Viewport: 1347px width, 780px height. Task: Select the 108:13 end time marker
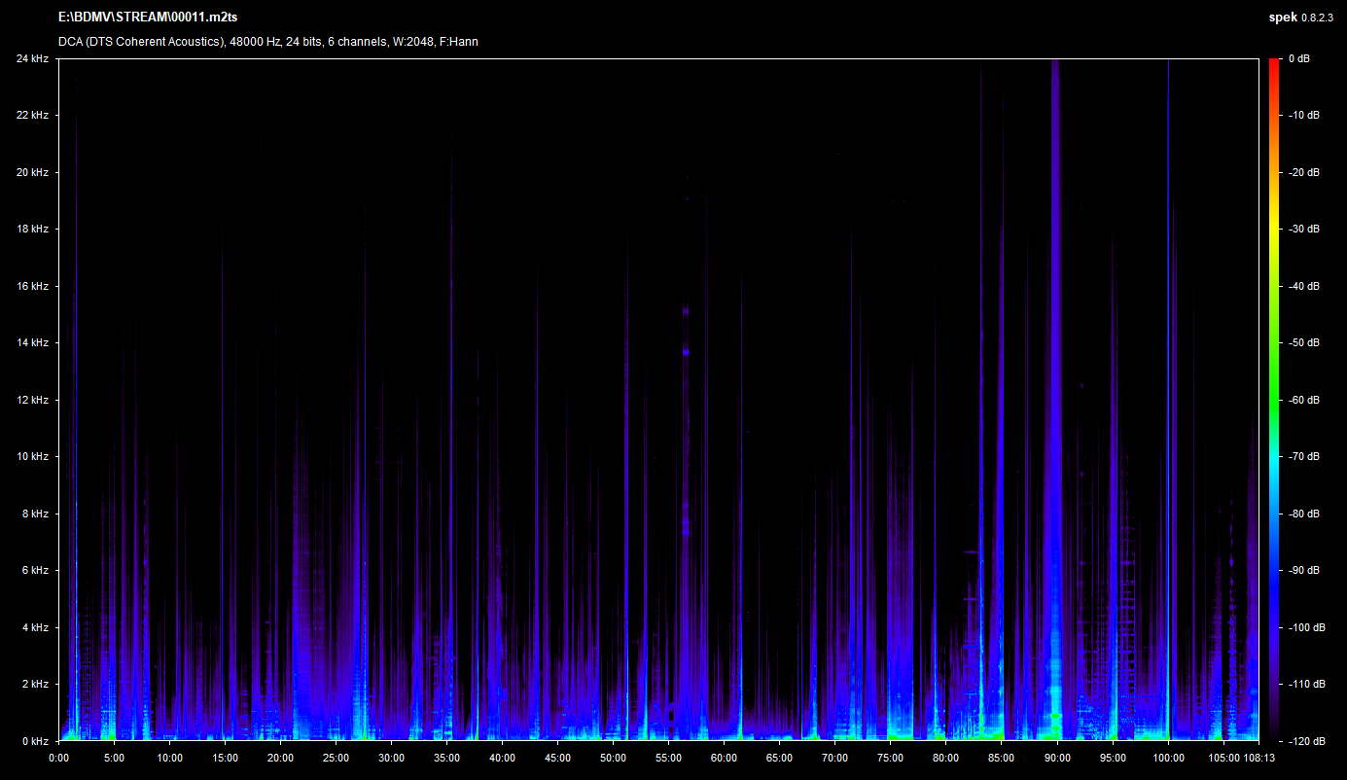[1258, 758]
